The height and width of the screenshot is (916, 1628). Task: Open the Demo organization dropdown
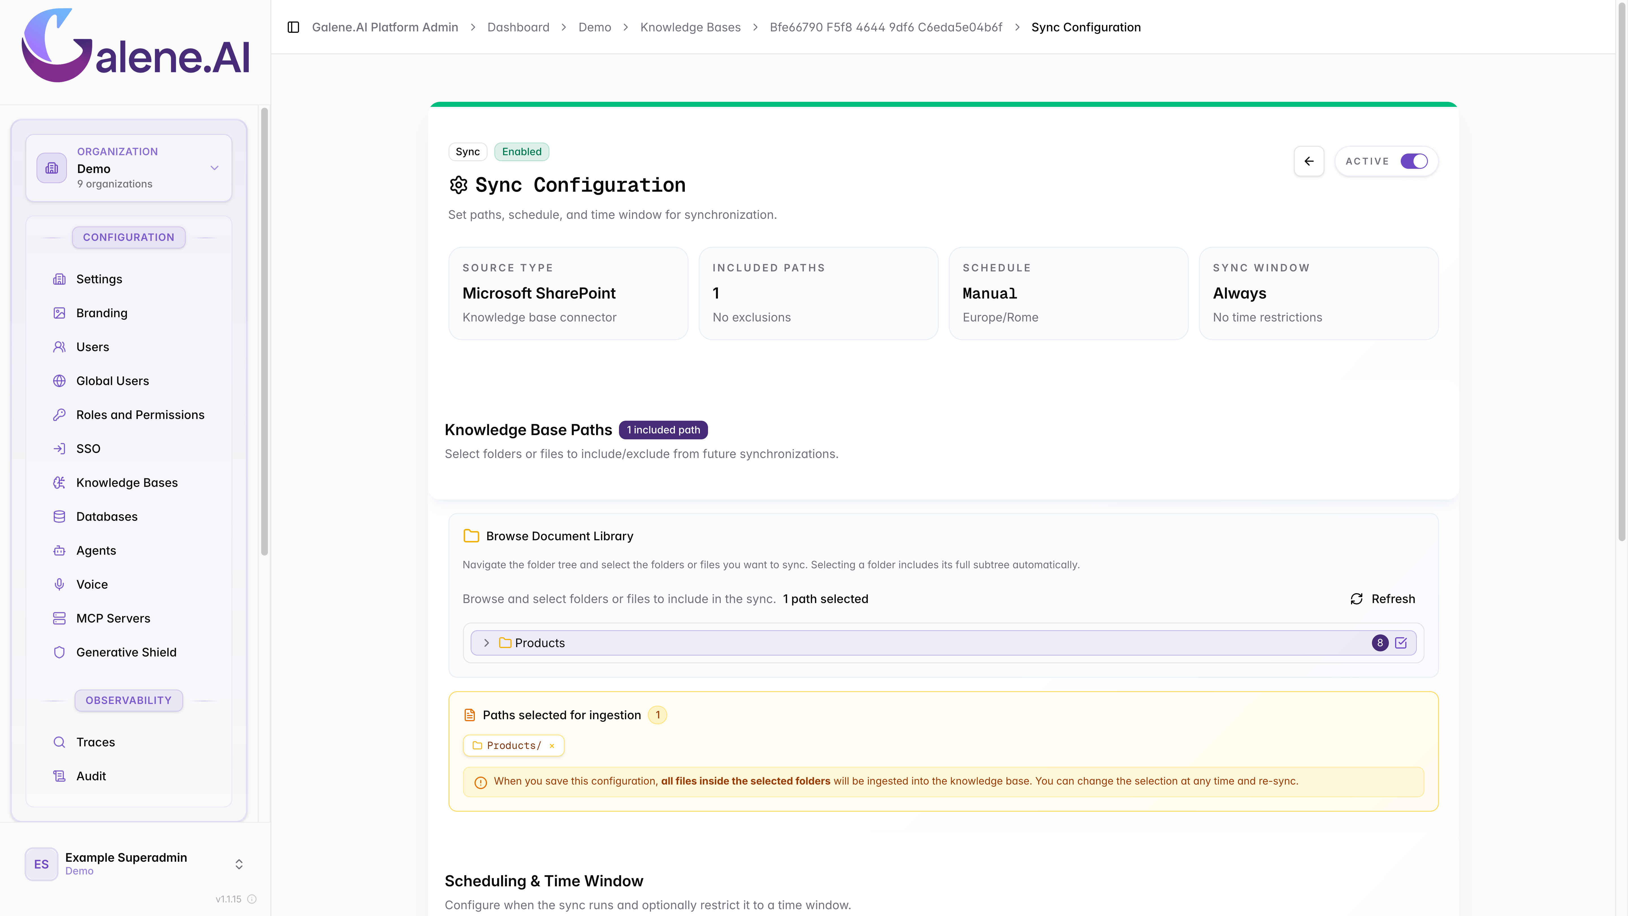point(129,168)
